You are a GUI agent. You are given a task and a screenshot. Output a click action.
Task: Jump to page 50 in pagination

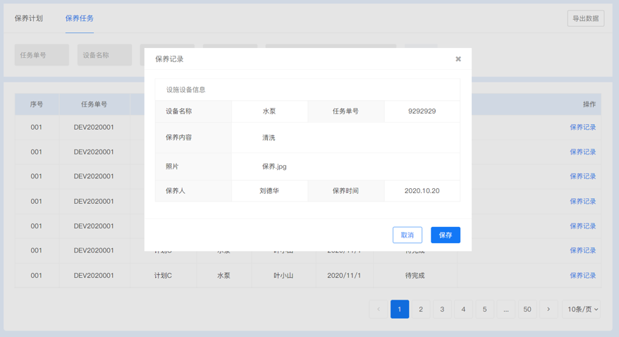coord(527,309)
